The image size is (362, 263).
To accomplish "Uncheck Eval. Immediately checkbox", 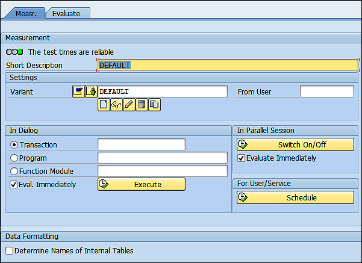I will 14,184.
